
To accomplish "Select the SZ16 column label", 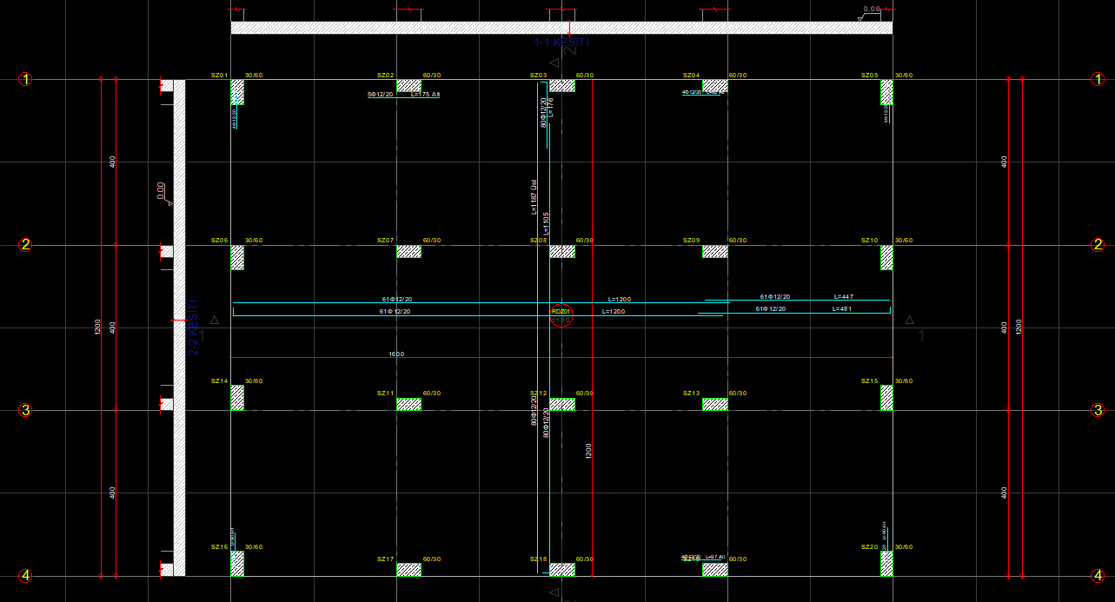I will coord(219,546).
